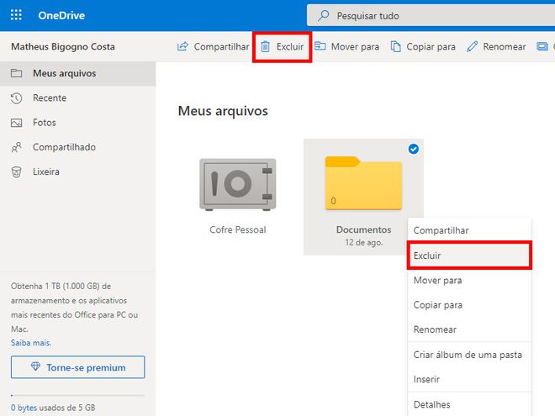This screenshot has height=416, width=555.
Task: Click the premium diamond icon
Action: (35, 366)
